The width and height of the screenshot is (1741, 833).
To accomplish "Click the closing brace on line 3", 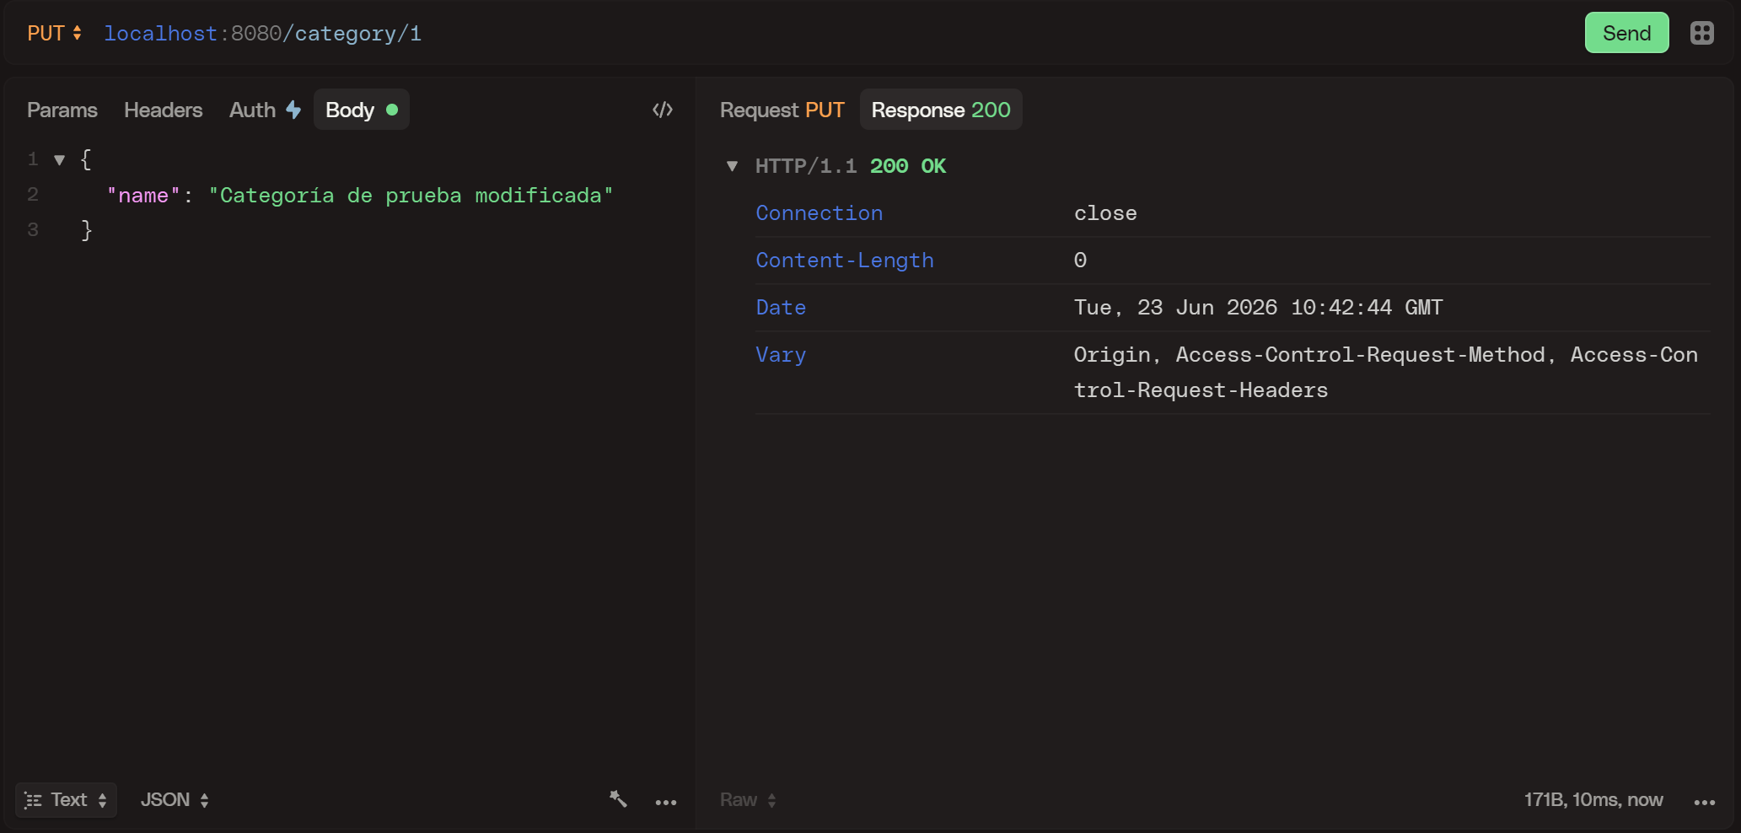I will 86,230.
